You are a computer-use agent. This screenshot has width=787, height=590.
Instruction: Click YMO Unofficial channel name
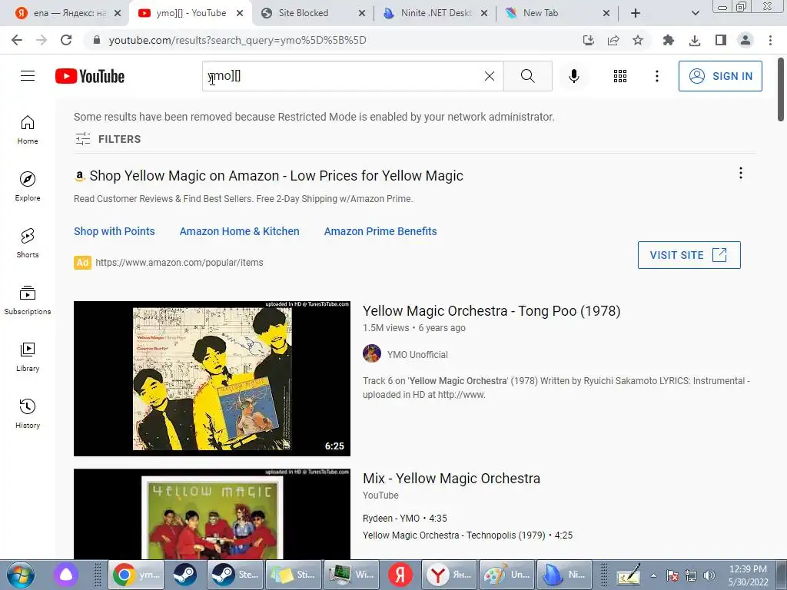(417, 355)
